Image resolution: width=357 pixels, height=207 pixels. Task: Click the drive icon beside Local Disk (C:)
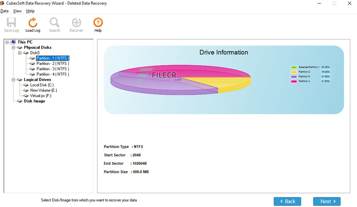[x=26, y=85]
